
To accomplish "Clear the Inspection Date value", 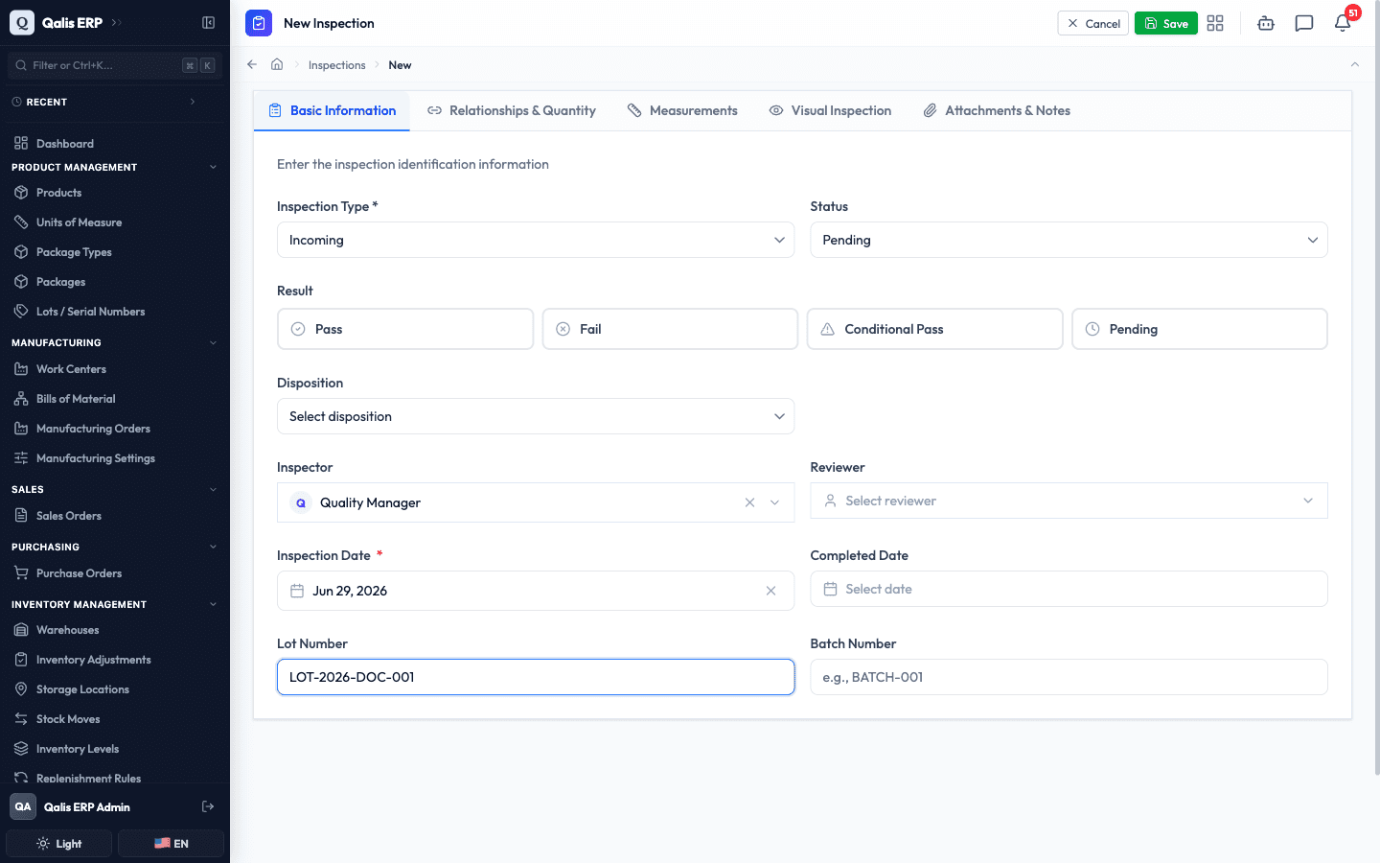I will coord(770,591).
